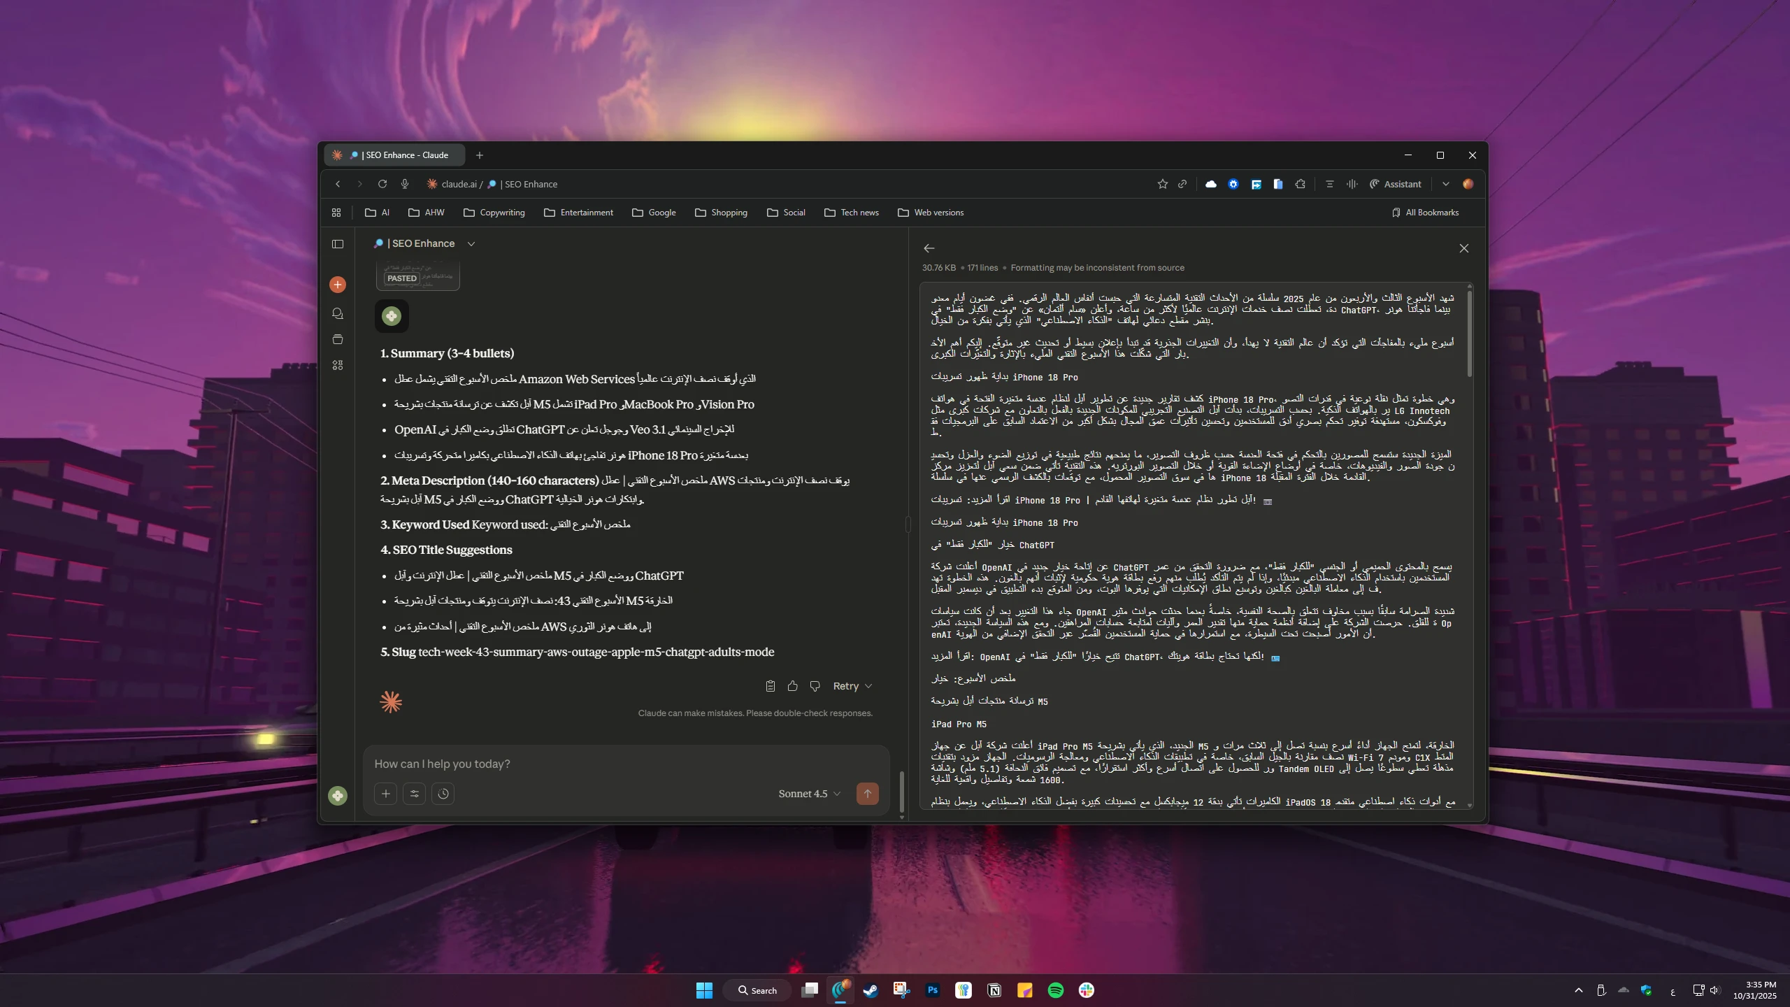
Task: Toggle the sidebar panel open
Action: click(x=338, y=244)
